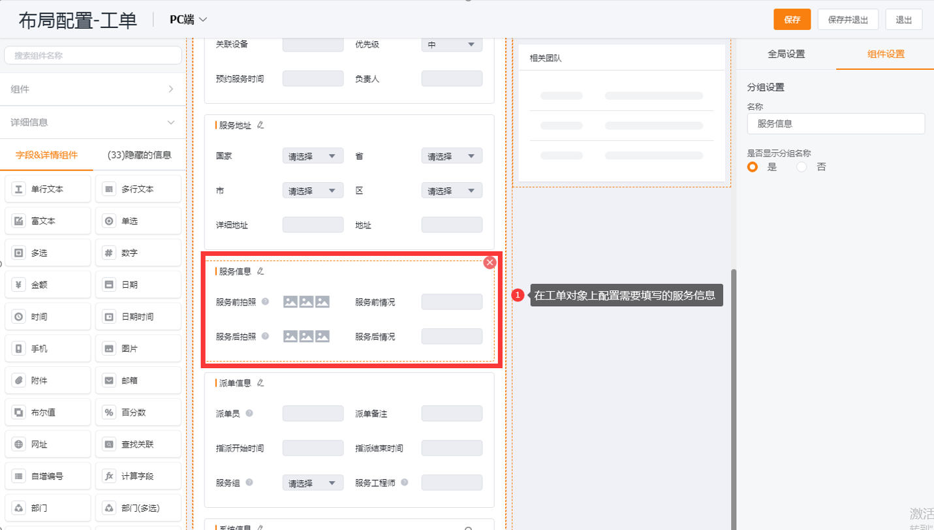Viewport: 934px width, 530px height.
Task: Click the 退出 button
Action: [x=903, y=20]
